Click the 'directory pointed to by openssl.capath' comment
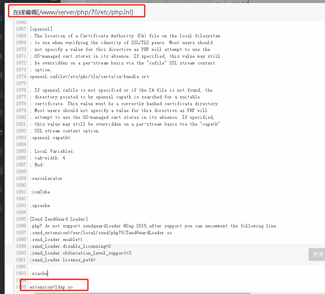The image size is (325, 294). point(115,97)
